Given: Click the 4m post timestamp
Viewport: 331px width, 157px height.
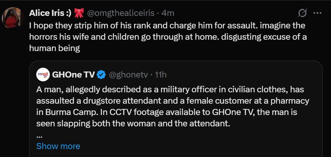Looking at the screenshot, I should click(x=168, y=13).
